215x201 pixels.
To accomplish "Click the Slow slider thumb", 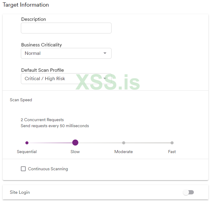I will pyautogui.click(x=75, y=143).
